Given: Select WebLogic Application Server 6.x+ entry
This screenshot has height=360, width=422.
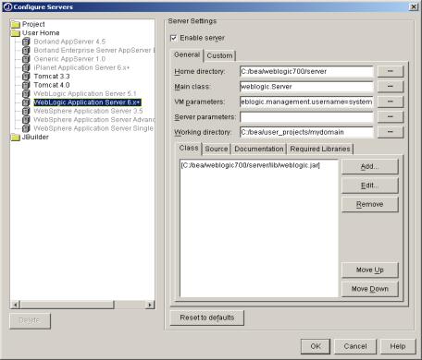Looking at the screenshot, I should point(87,102).
